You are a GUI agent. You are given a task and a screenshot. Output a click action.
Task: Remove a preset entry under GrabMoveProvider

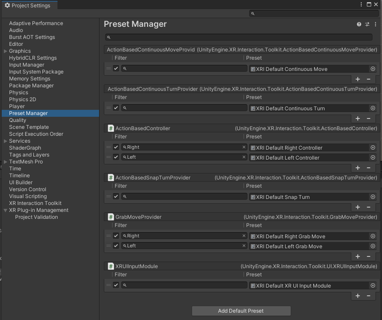(x=369, y=256)
